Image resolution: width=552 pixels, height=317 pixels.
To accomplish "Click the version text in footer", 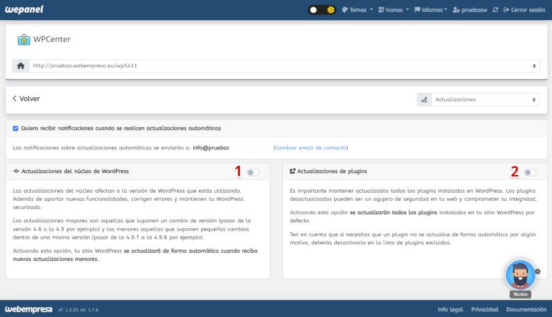I will (79, 310).
